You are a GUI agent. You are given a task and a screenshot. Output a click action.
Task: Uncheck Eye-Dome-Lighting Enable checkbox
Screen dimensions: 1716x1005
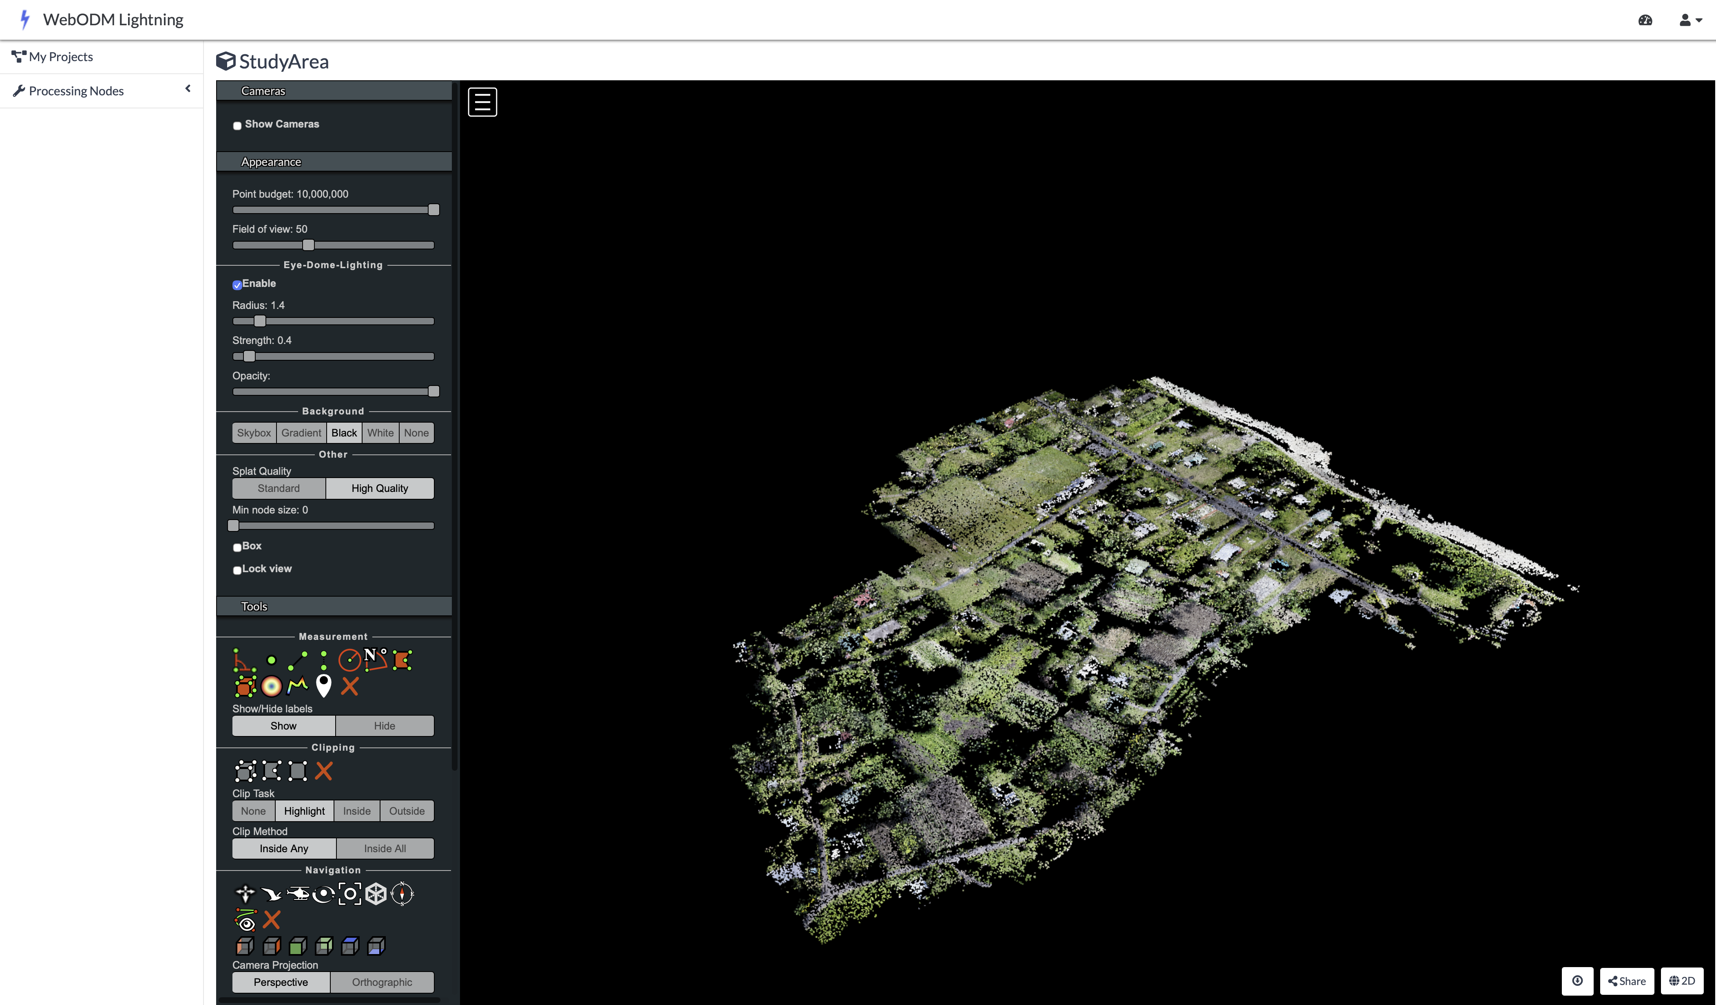tap(237, 284)
